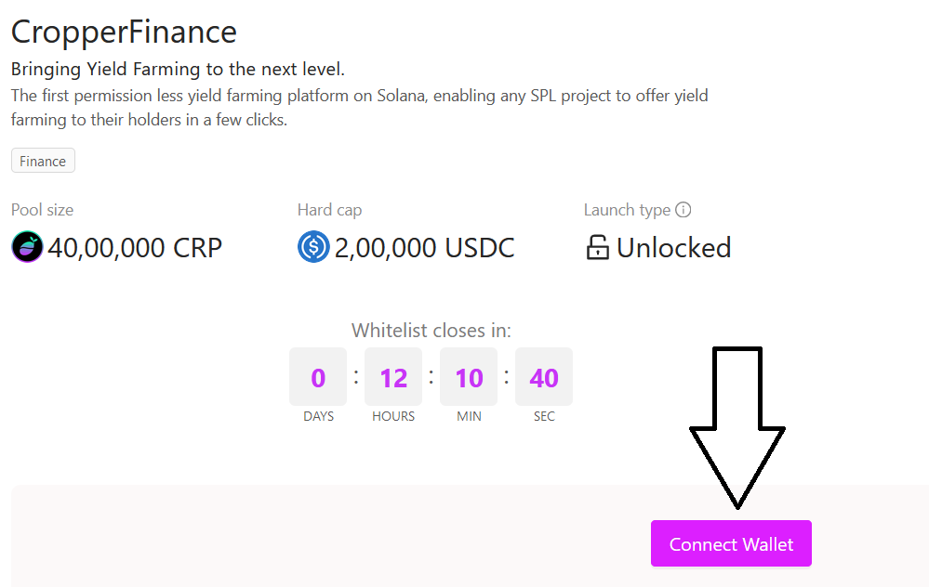This screenshot has height=587, width=929.
Task: Click the unlocked padlock icon
Action: (x=597, y=247)
